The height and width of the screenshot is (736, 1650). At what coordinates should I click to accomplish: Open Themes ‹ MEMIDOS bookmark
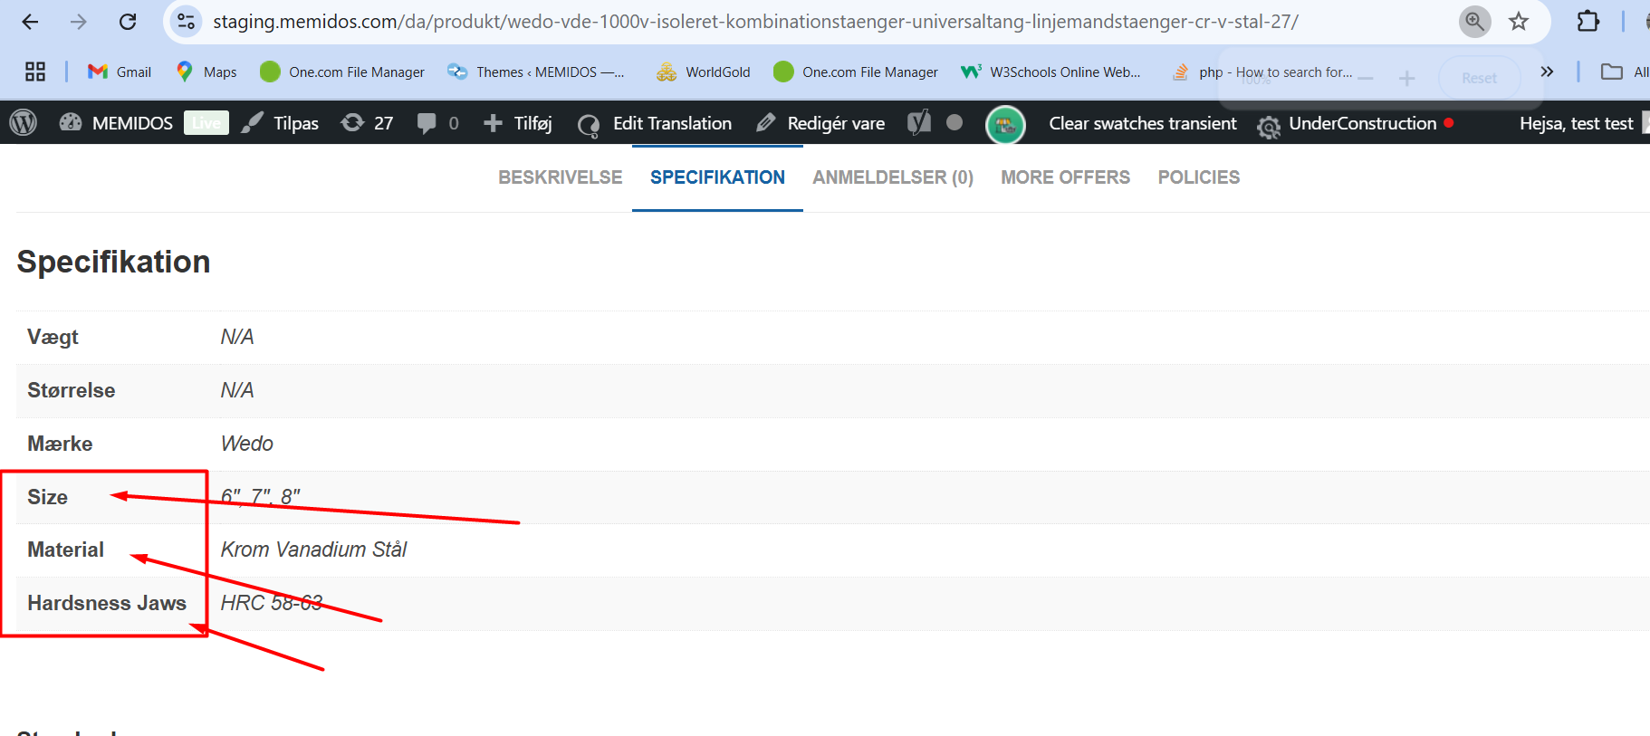point(535,72)
